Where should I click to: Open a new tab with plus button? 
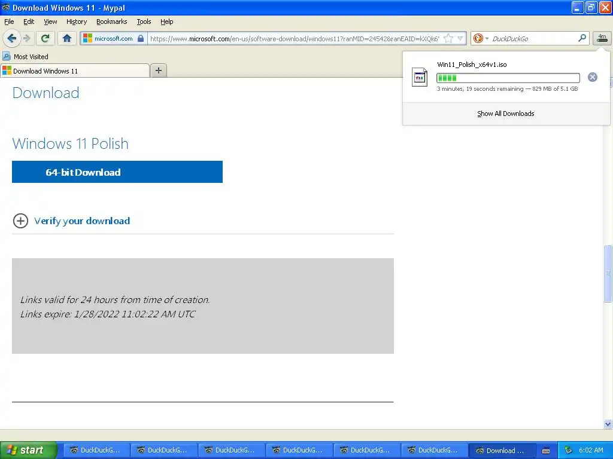click(x=158, y=71)
